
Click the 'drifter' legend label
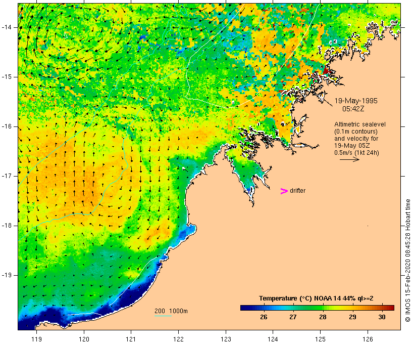click(297, 191)
